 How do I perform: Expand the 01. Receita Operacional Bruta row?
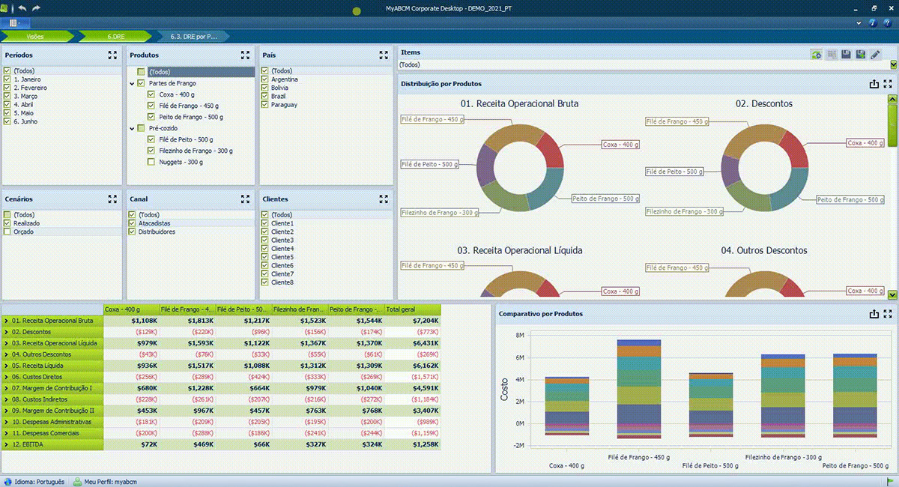point(6,321)
